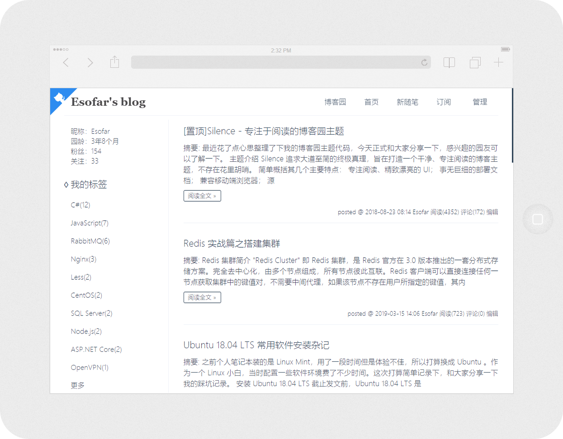The image size is (563, 439).
Task: Open the bookmarks book icon
Action: 449,62
